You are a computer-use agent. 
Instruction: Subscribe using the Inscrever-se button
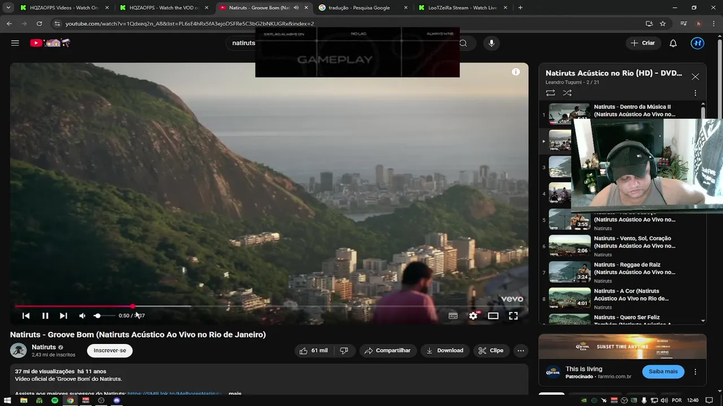110,350
